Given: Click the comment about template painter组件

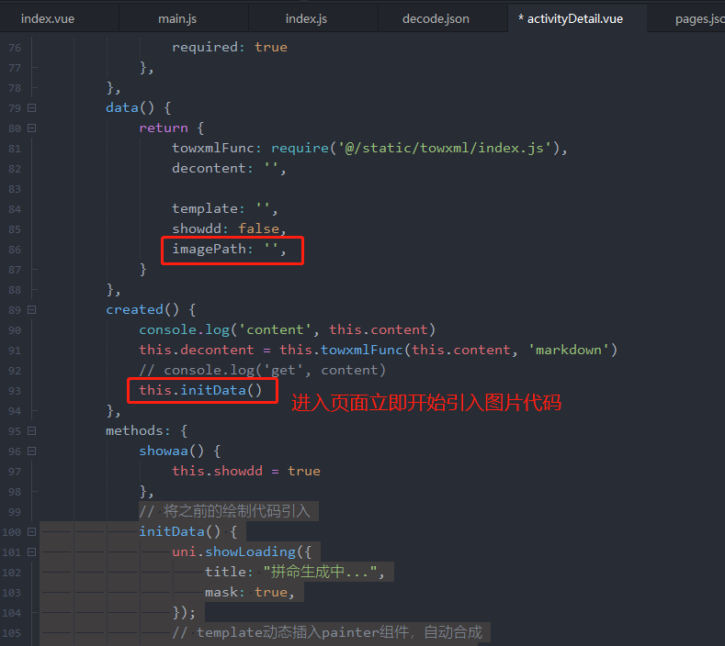Looking at the screenshot, I should 327,632.
